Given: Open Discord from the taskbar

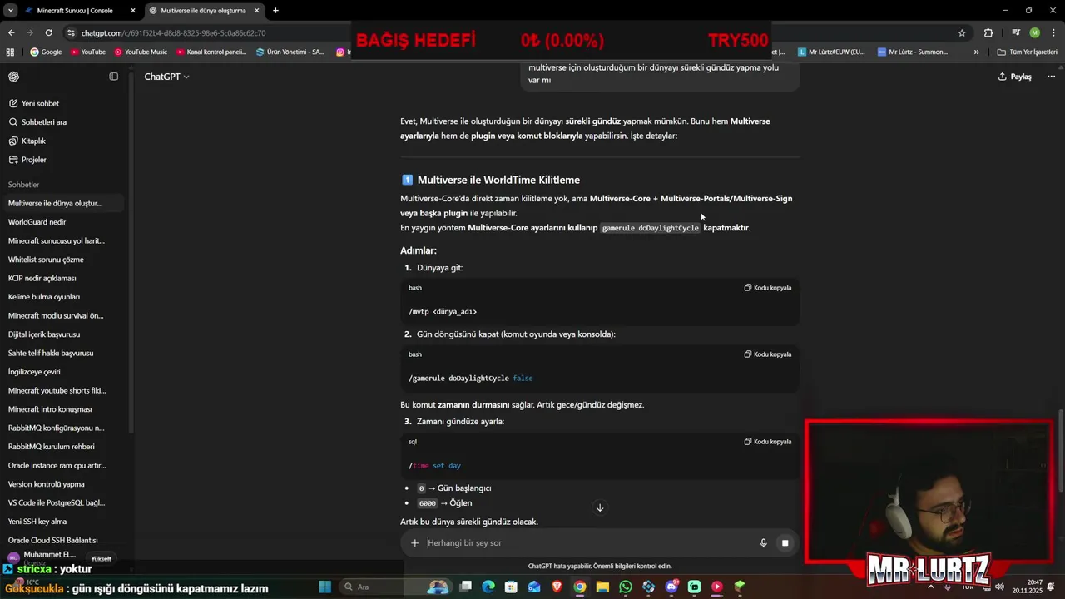Looking at the screenshot, I should point(671,587).
